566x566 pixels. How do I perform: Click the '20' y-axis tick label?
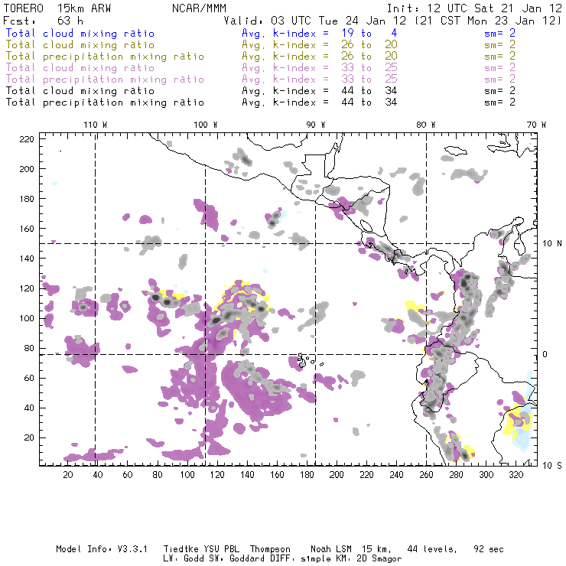click(29, 438)
